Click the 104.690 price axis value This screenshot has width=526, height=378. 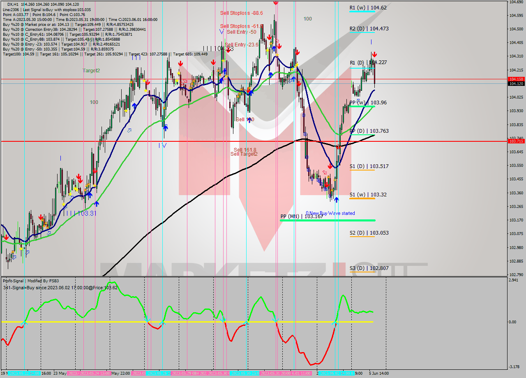[516, 2]
